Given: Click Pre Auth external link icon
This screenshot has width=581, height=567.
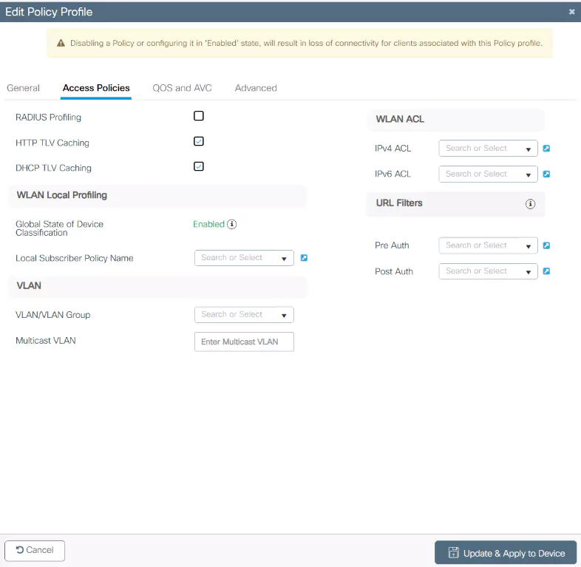Looking at the screenshot, I should pos(546,245).
